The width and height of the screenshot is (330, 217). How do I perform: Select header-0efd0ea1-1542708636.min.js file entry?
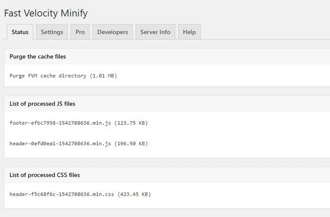(79, 144)
